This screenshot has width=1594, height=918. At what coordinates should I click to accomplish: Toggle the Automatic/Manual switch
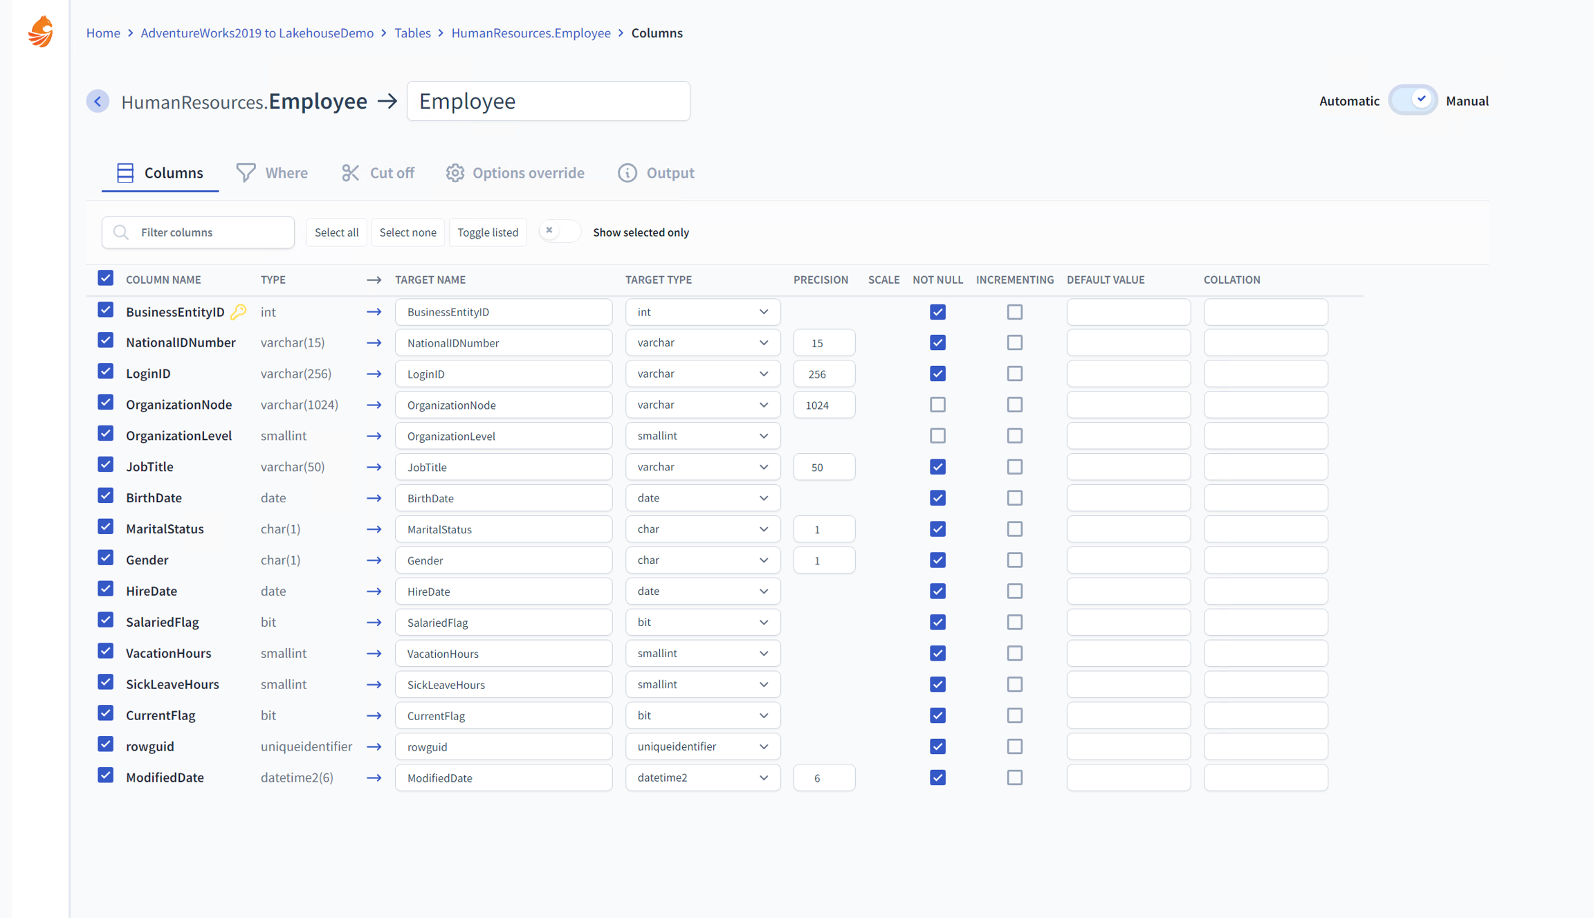pyautogui.click(x=1412, y=100)
